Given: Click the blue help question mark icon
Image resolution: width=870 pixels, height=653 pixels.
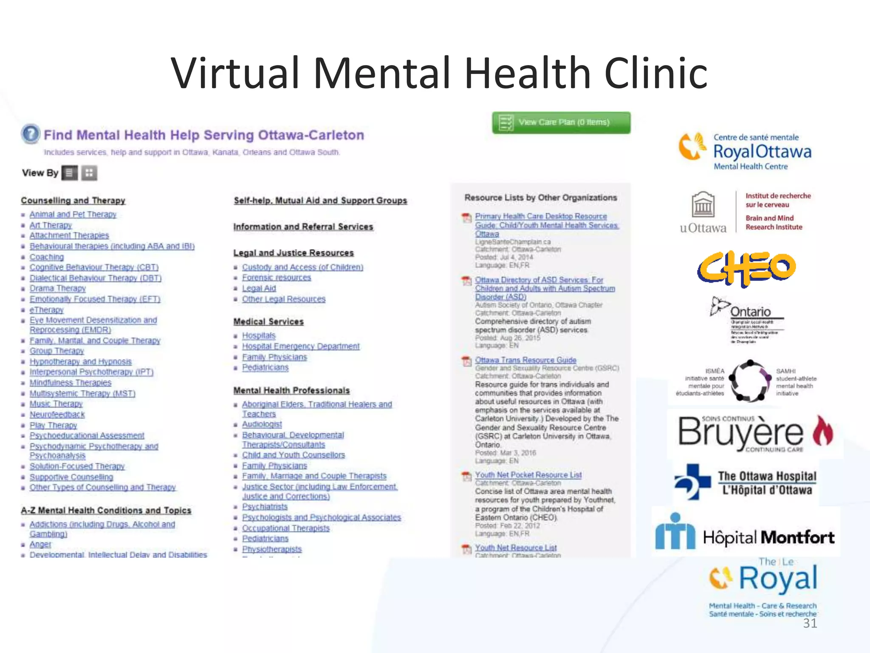Looking at the screenshot, I should click(31, 134).
